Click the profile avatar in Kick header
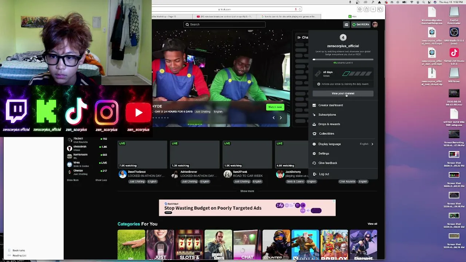Image resolution: width=466 pixels, height=262 pixels. pos(375,24)
